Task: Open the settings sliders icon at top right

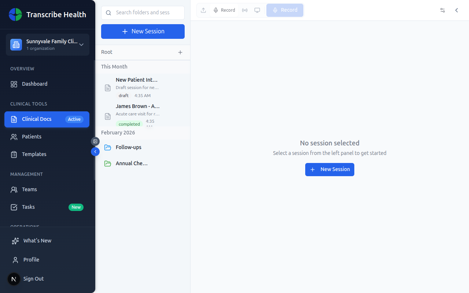Action: click(x=443, y=10)
